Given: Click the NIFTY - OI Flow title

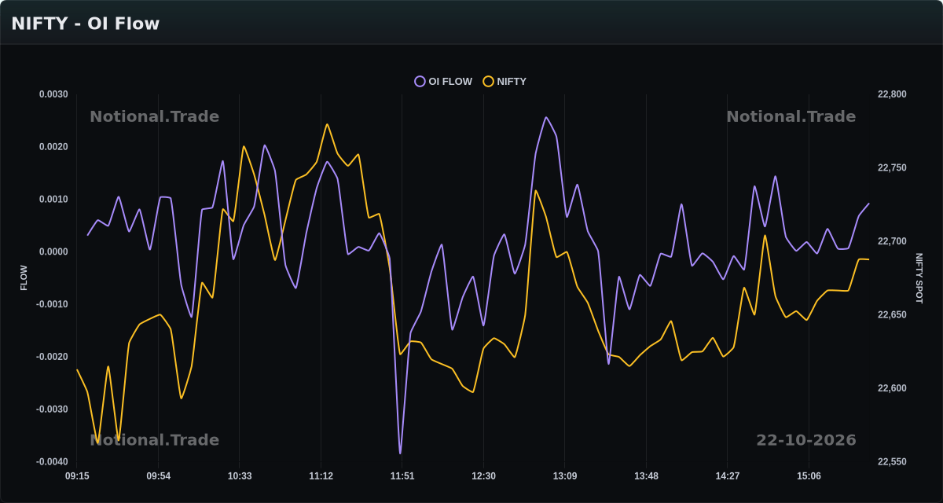Looking at the screenshot, I should [x=86, y=24].
